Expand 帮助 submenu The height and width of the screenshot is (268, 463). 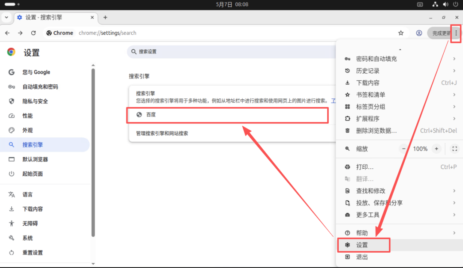coord(400,233)
